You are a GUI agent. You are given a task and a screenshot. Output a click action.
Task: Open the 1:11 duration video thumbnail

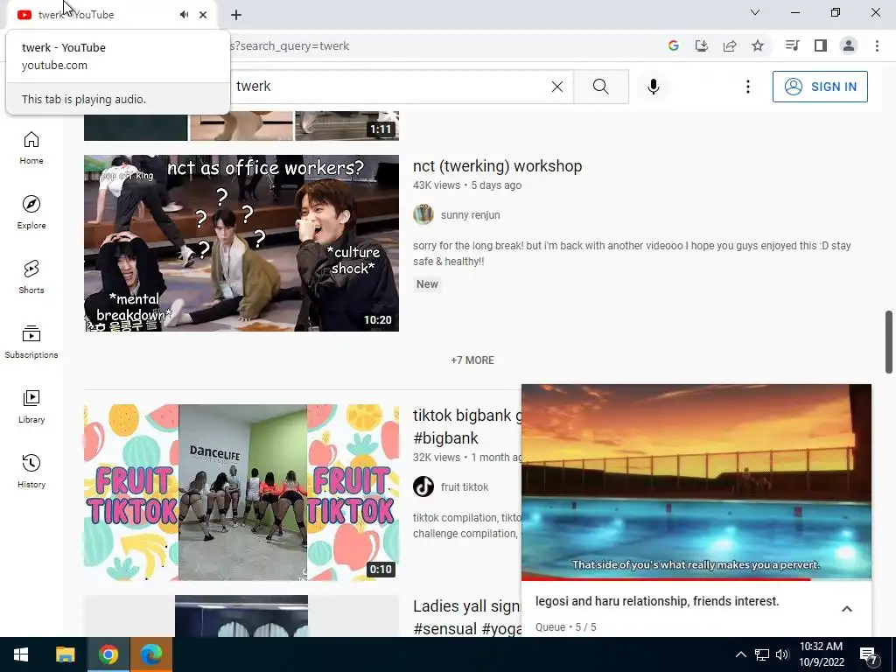pos(241,126)
